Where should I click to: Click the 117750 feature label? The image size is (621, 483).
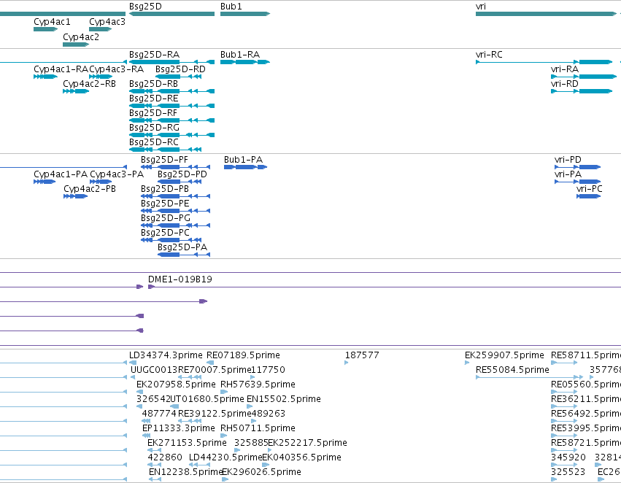click(268, 370)
